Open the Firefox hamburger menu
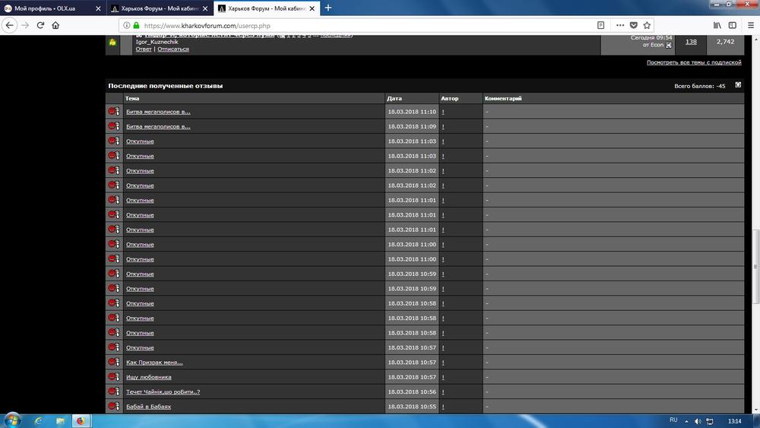760x428 pixels. (x=751, y=25)
